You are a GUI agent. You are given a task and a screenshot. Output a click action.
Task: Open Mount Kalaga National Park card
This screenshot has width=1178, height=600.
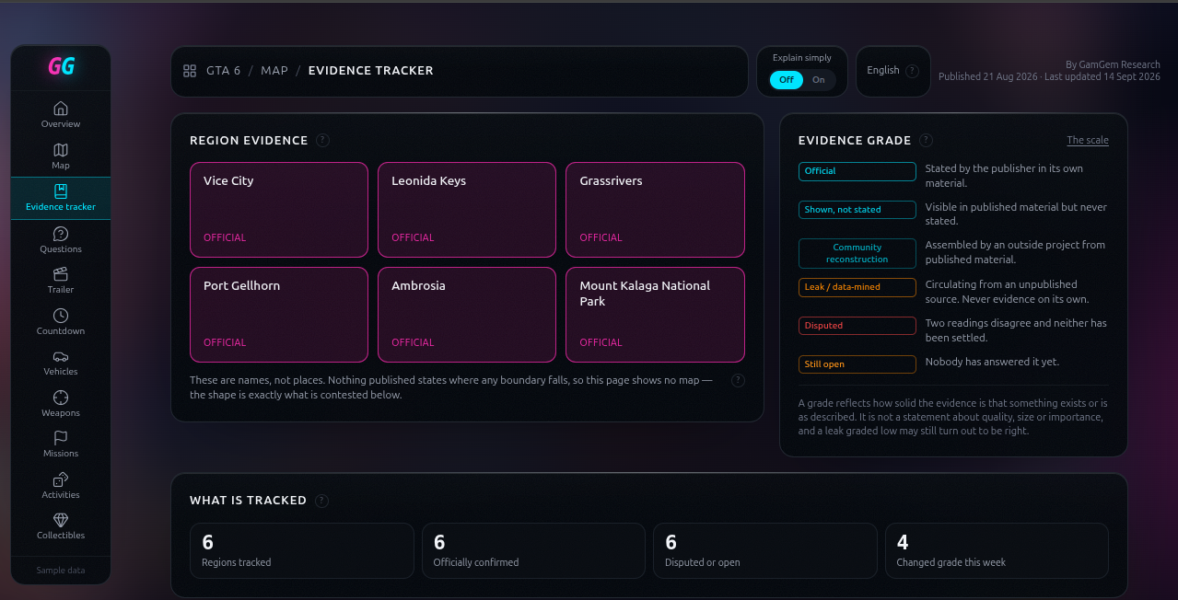(x=655, y=315)
